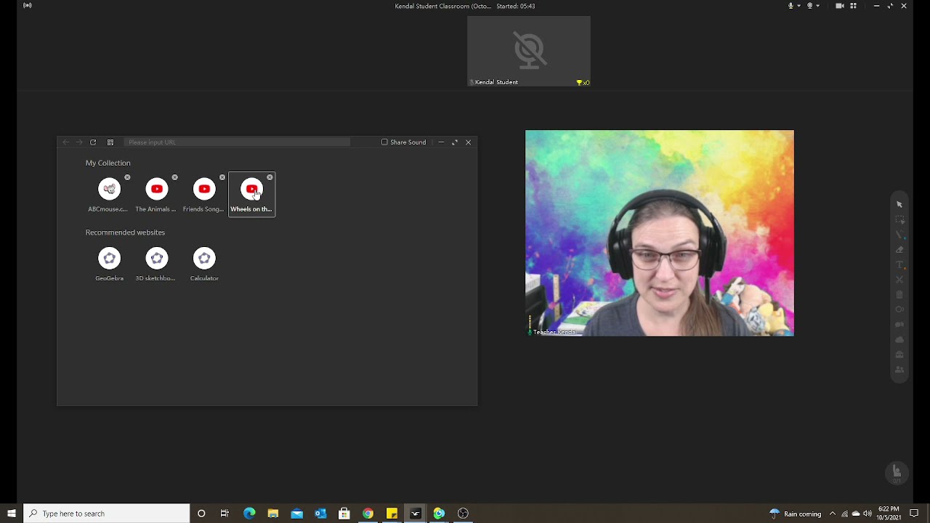Enable the Share Sound checkbox
Image resolution: width=930 pixels, height=523 pixels.
click(384, 142)
